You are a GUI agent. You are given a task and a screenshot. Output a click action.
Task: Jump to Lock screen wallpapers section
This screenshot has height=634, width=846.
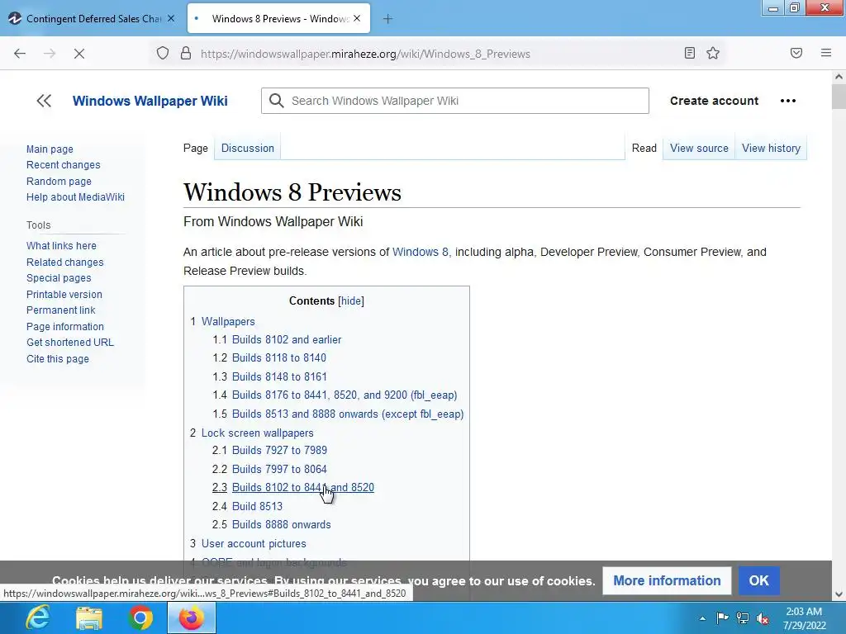[x=257, y=433]
